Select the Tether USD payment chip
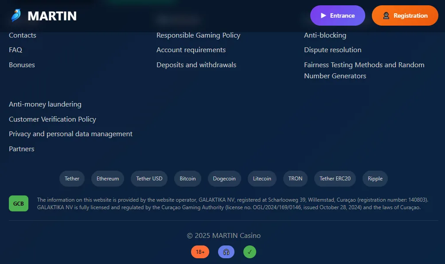 (x=149, y=179)
